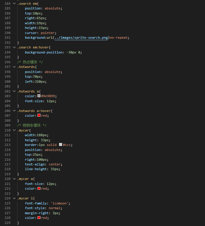Click the 购物车模块 comment text

click(32, 125)
